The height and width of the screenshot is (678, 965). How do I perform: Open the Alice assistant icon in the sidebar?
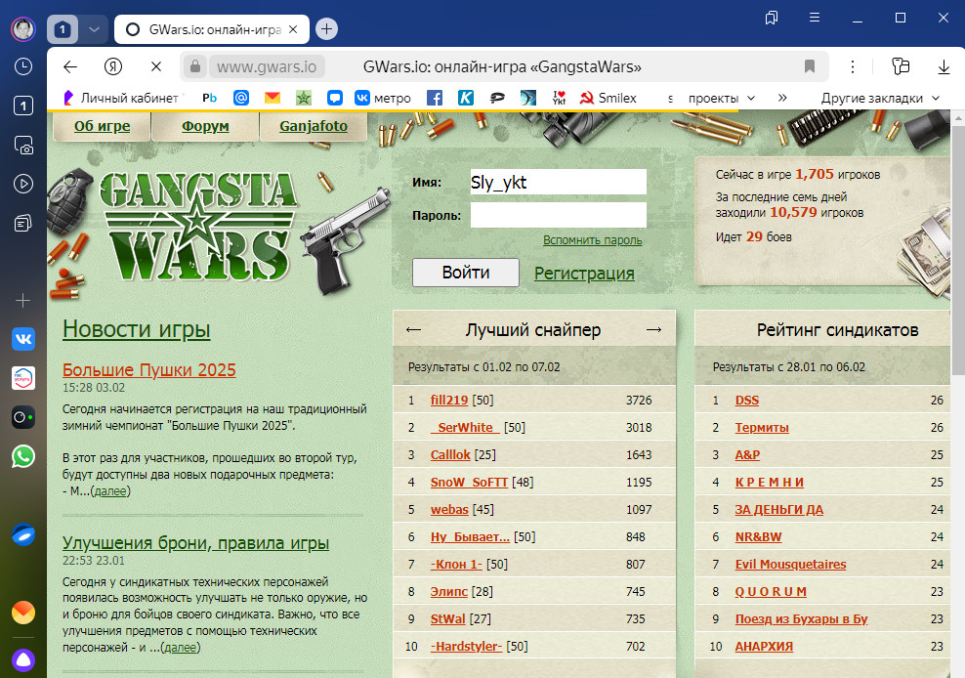23,660
